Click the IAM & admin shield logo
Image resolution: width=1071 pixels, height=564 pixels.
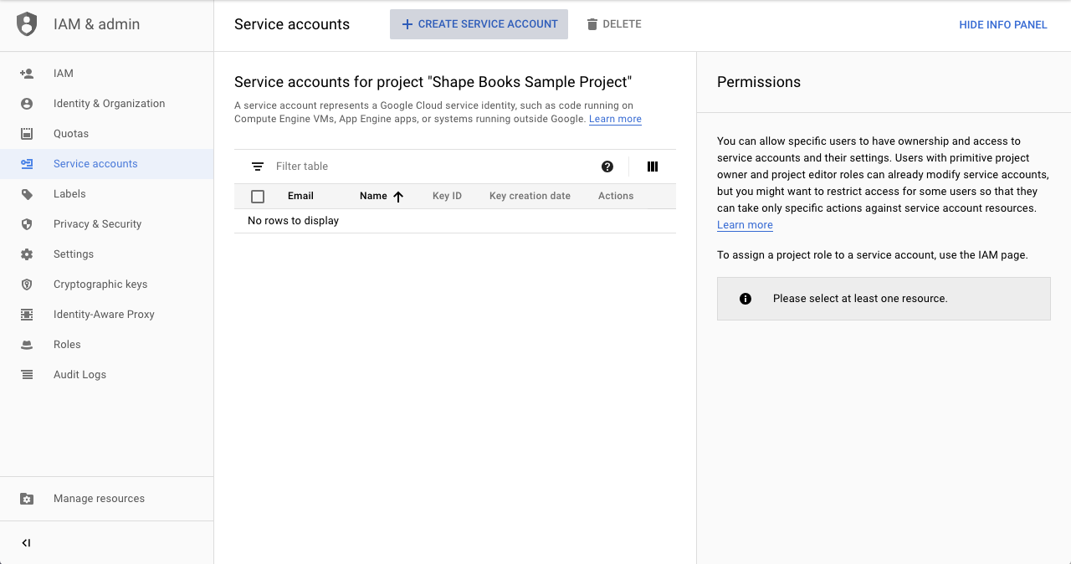coord(27,24)
